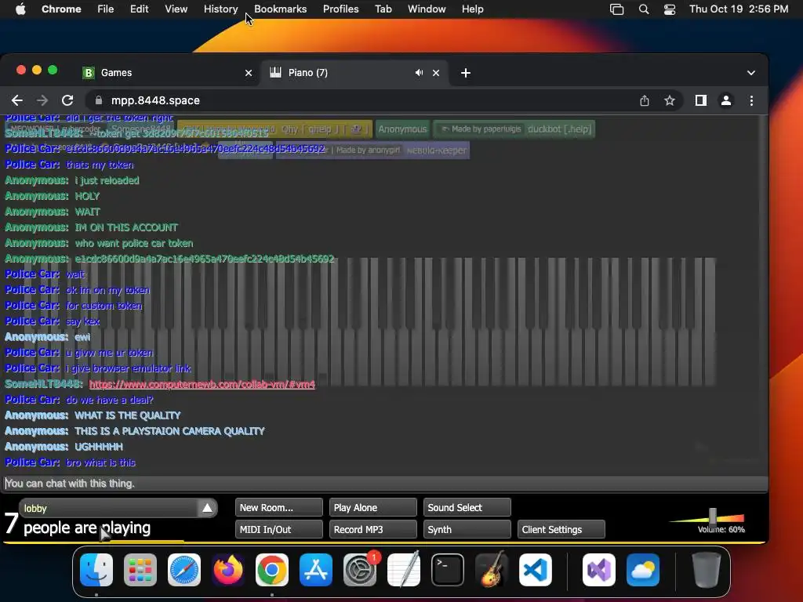Screen dimensions: 803x602
Task: Expand the lobby room list arrow
Action: coord(207,508)
